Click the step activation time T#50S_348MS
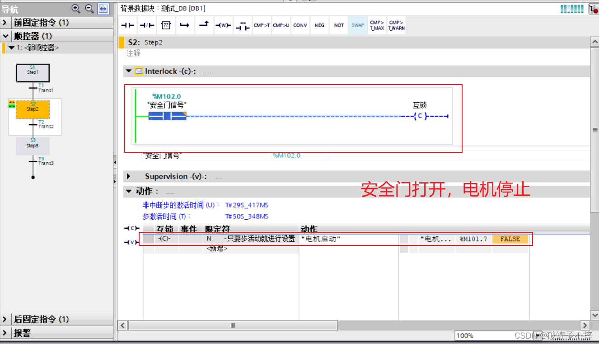This screenshot has height=344, width=599. click(x=247, y=217)
